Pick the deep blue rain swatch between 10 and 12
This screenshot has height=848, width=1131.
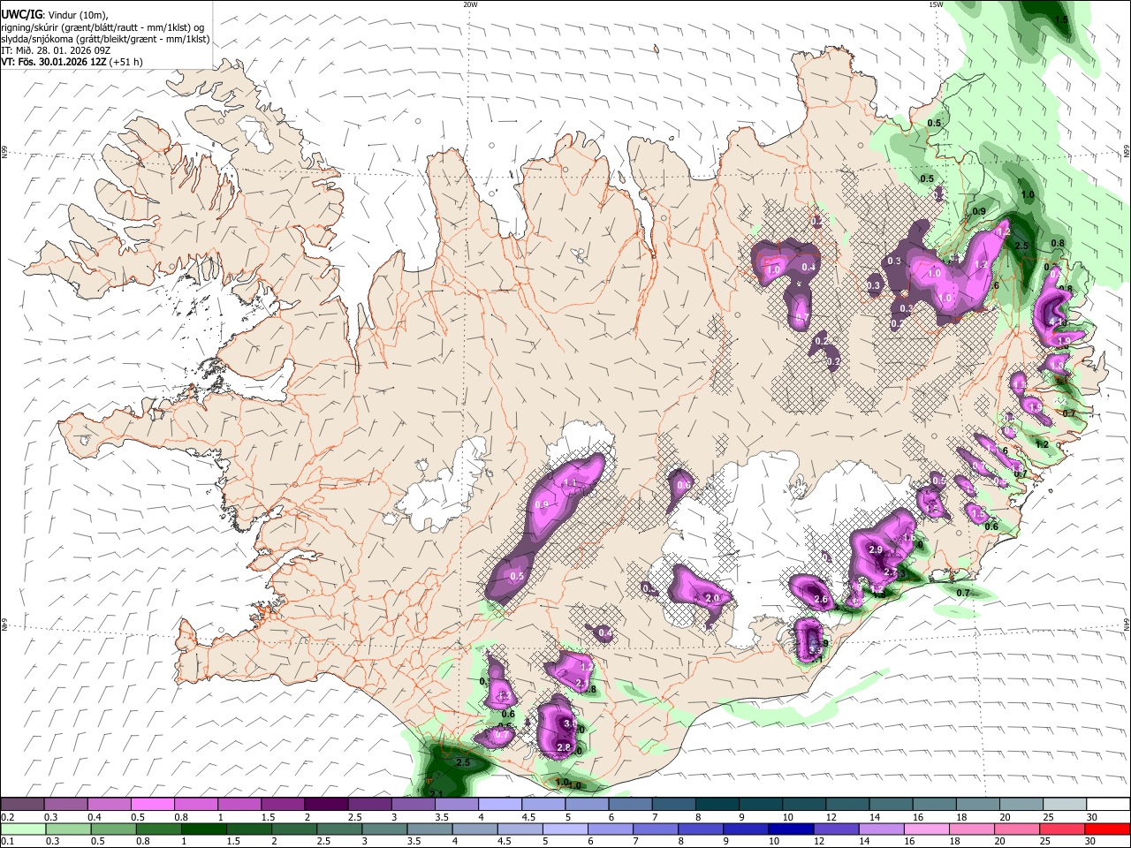click(x=792, y=829)
